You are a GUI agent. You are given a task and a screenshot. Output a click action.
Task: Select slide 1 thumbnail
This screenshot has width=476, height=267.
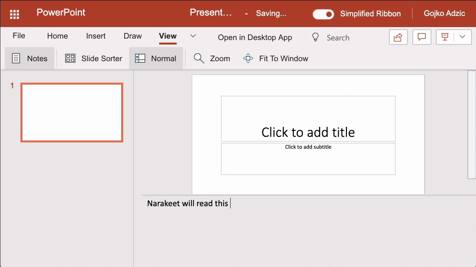72,112
